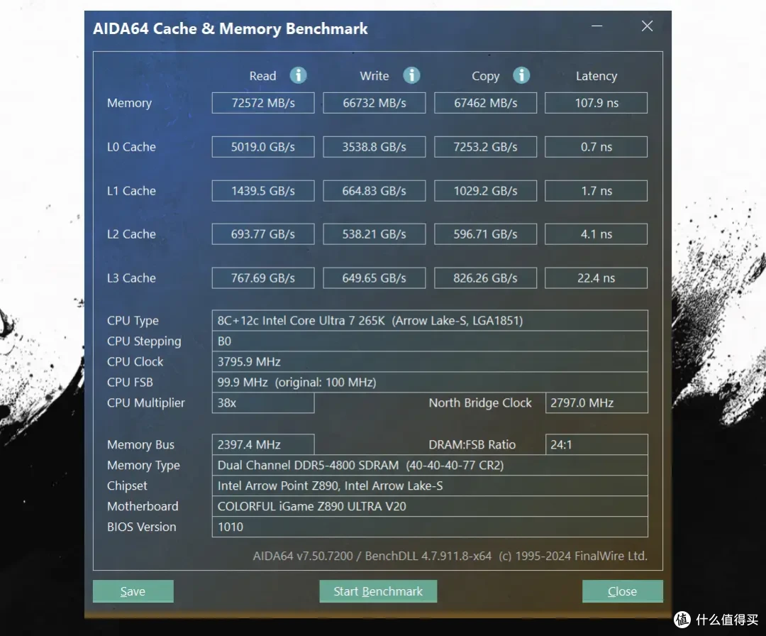Click the CPU Type field with Core Ultra 7 265K
766x636 pixels.
pyautogui.click(x=430, y=321)
